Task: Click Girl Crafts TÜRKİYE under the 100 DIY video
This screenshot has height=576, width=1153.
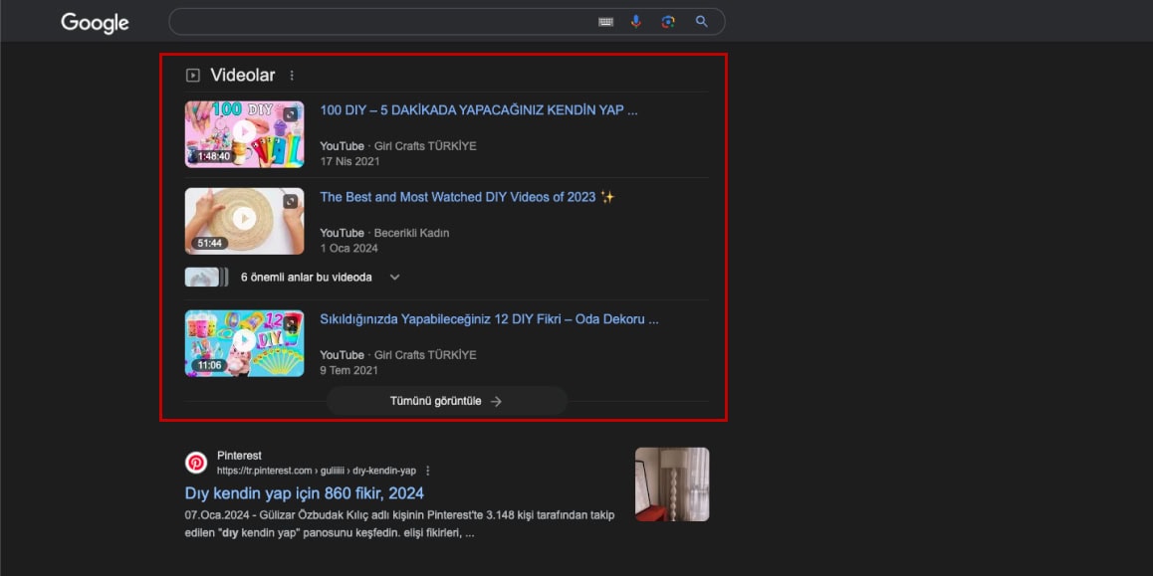Action: click(x=425, y=146)
